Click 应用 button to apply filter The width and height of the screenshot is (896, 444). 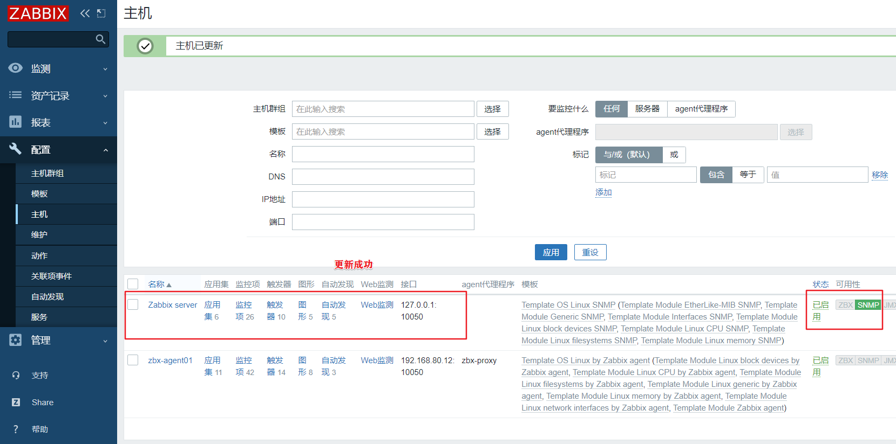[551, 252]
